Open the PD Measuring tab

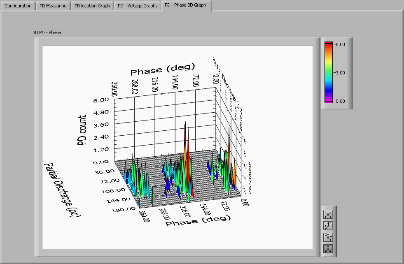click(53, 6)
